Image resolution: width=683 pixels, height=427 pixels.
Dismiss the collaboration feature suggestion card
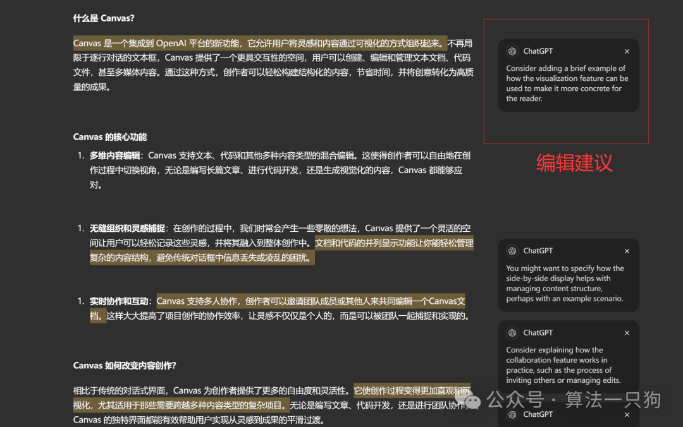(x=627, y=333)
